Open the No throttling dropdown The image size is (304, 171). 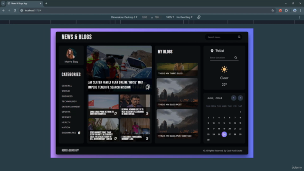(184, 17)
